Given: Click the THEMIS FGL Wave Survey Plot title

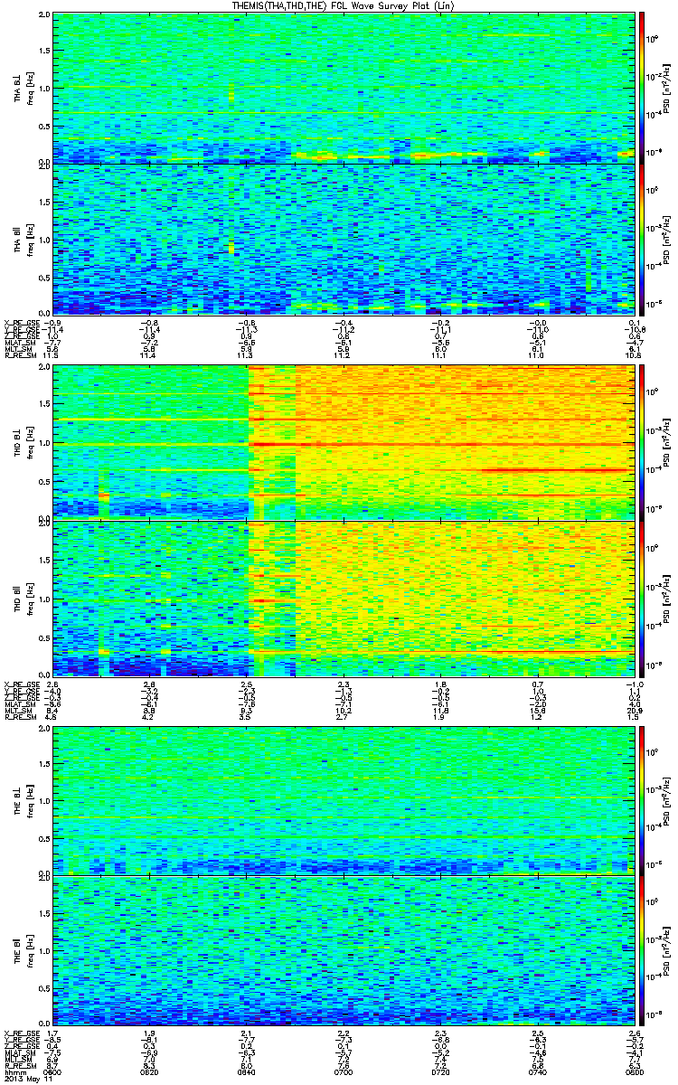Looking at the screenshot, I should pyautogui.click(x=344, y=6).
